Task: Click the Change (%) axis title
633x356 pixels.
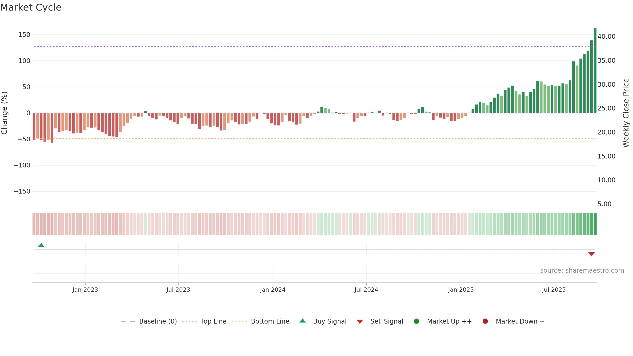Action: [x=4, y=113]
